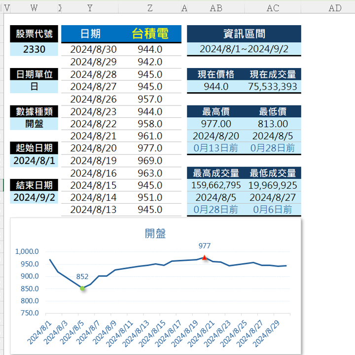
Task: Select column header AC
Action: (x=273, y=8)
